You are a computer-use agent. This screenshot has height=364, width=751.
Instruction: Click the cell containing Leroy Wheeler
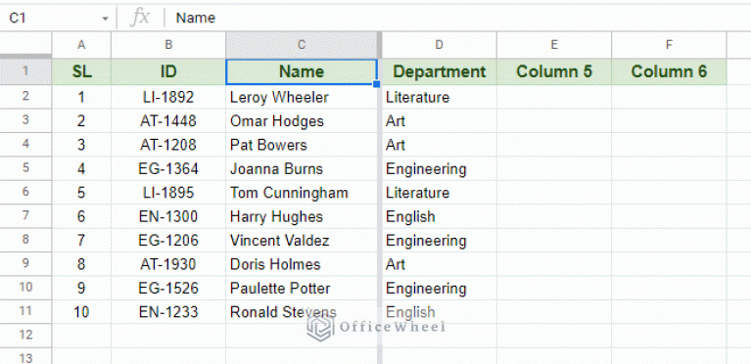pyautogui.click(x=302, y=97)
